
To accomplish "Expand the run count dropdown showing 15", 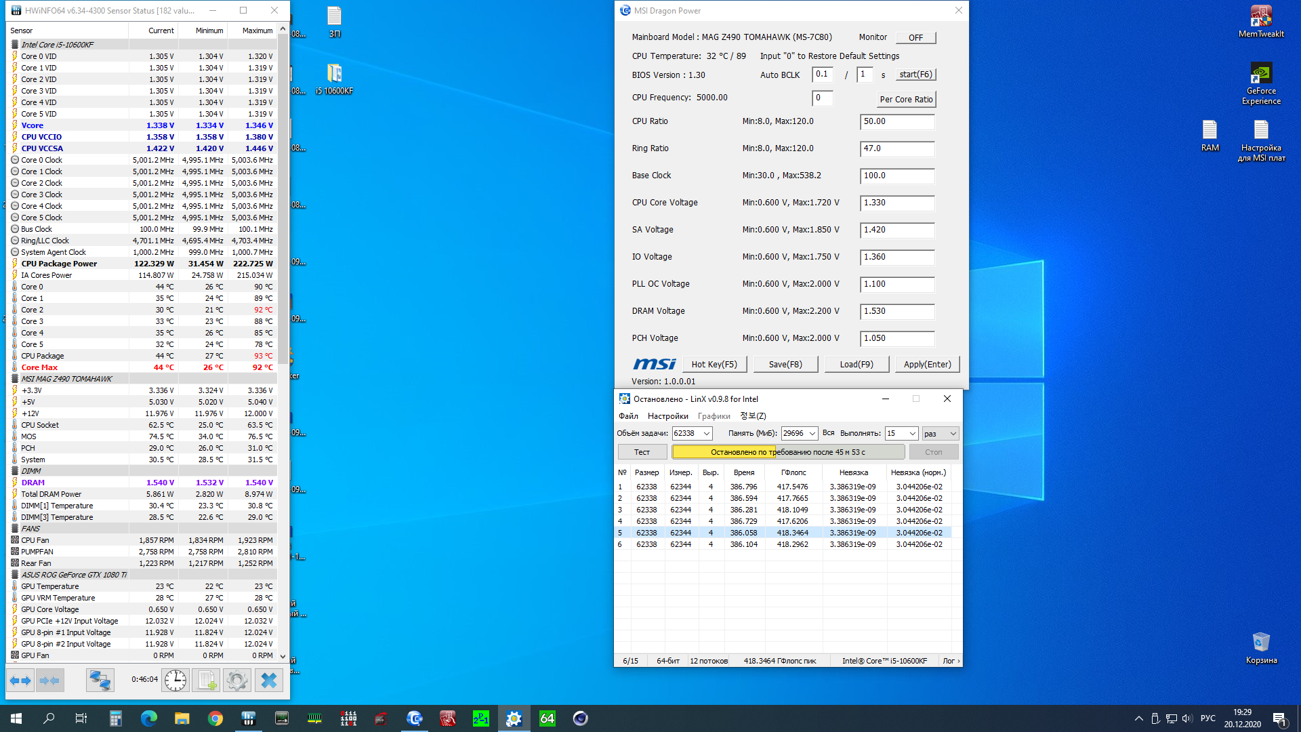I will point(912,434).
